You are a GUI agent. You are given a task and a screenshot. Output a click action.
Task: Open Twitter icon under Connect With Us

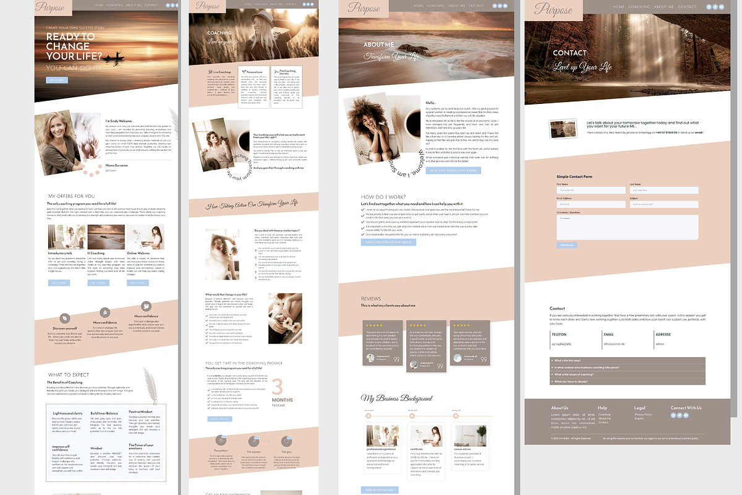tap(680, 415)
